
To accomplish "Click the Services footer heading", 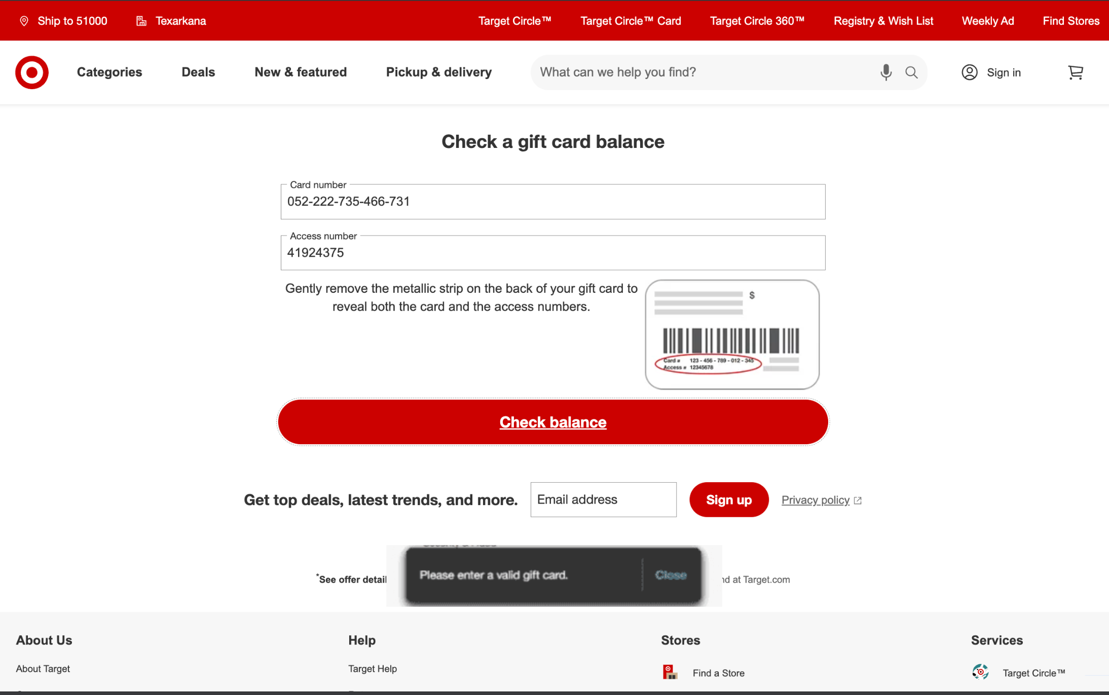I will click(996, 640).
